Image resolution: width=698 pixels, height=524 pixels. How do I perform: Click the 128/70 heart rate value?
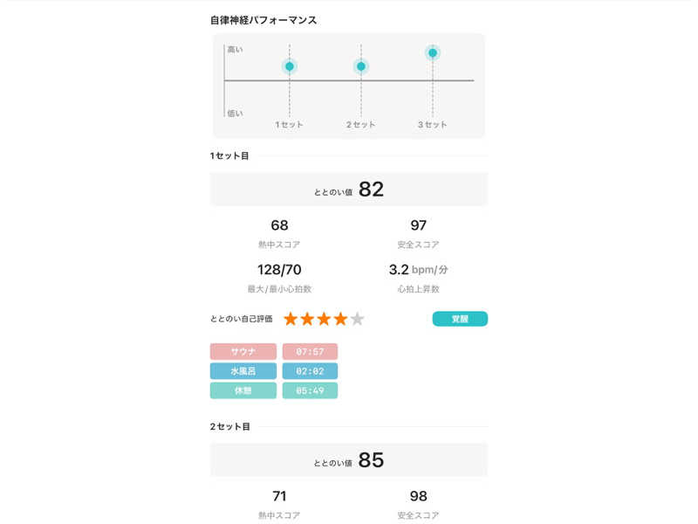(x=279, y=270)
